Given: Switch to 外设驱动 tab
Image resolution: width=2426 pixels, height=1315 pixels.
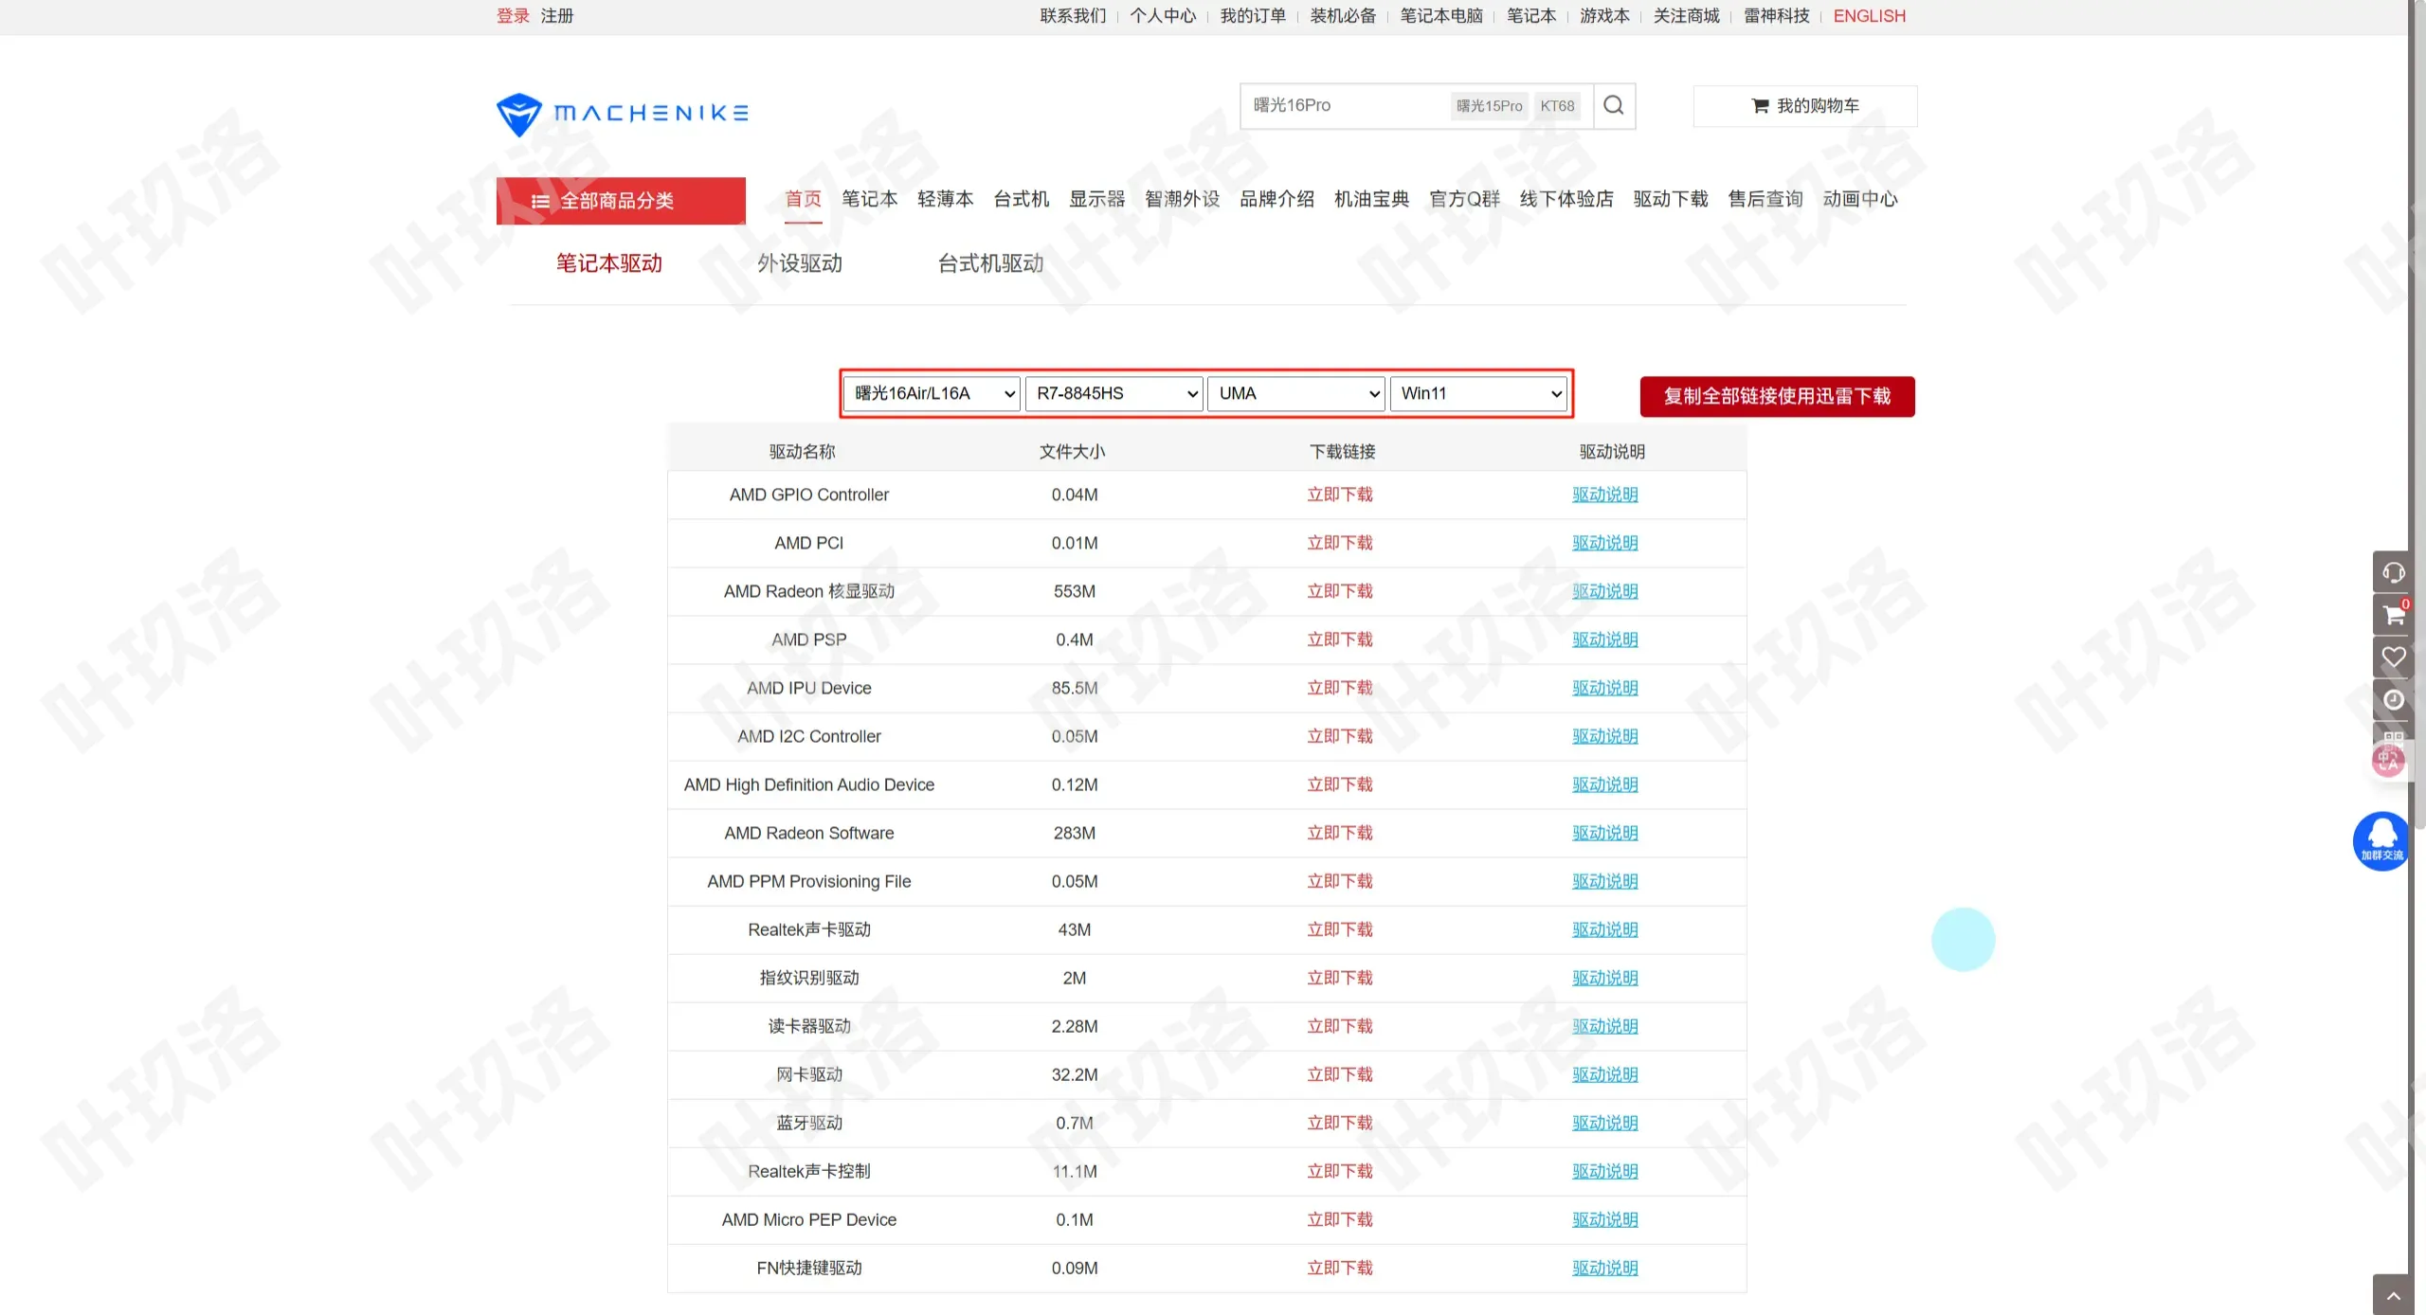Looking at the screenshot, I should point(800,263).
